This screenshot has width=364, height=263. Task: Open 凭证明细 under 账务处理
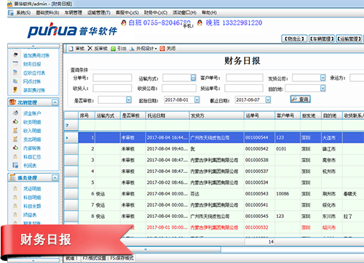pyautogui.click(x=32, y=188)
